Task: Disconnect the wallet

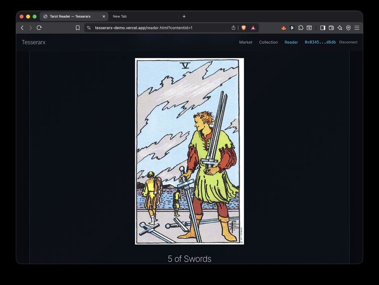Action: click(348, 42)
